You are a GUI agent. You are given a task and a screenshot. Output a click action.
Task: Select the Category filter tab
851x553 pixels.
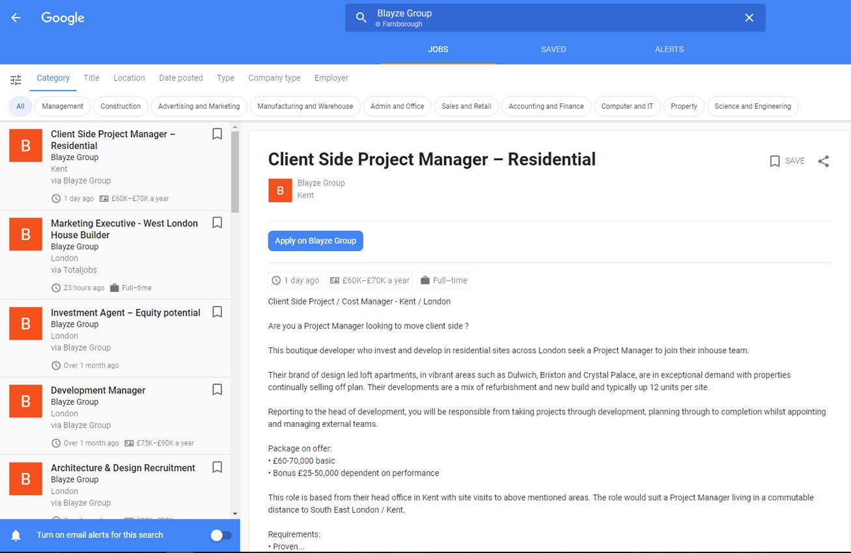(x=53, y=78)
